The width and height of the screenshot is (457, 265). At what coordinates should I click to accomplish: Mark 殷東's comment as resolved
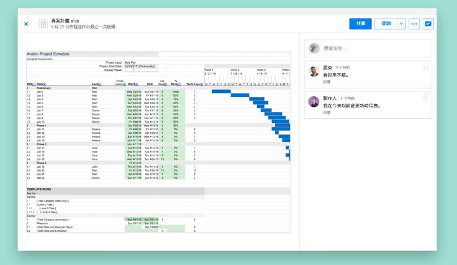pyautogui.click(x=425, y=67)
